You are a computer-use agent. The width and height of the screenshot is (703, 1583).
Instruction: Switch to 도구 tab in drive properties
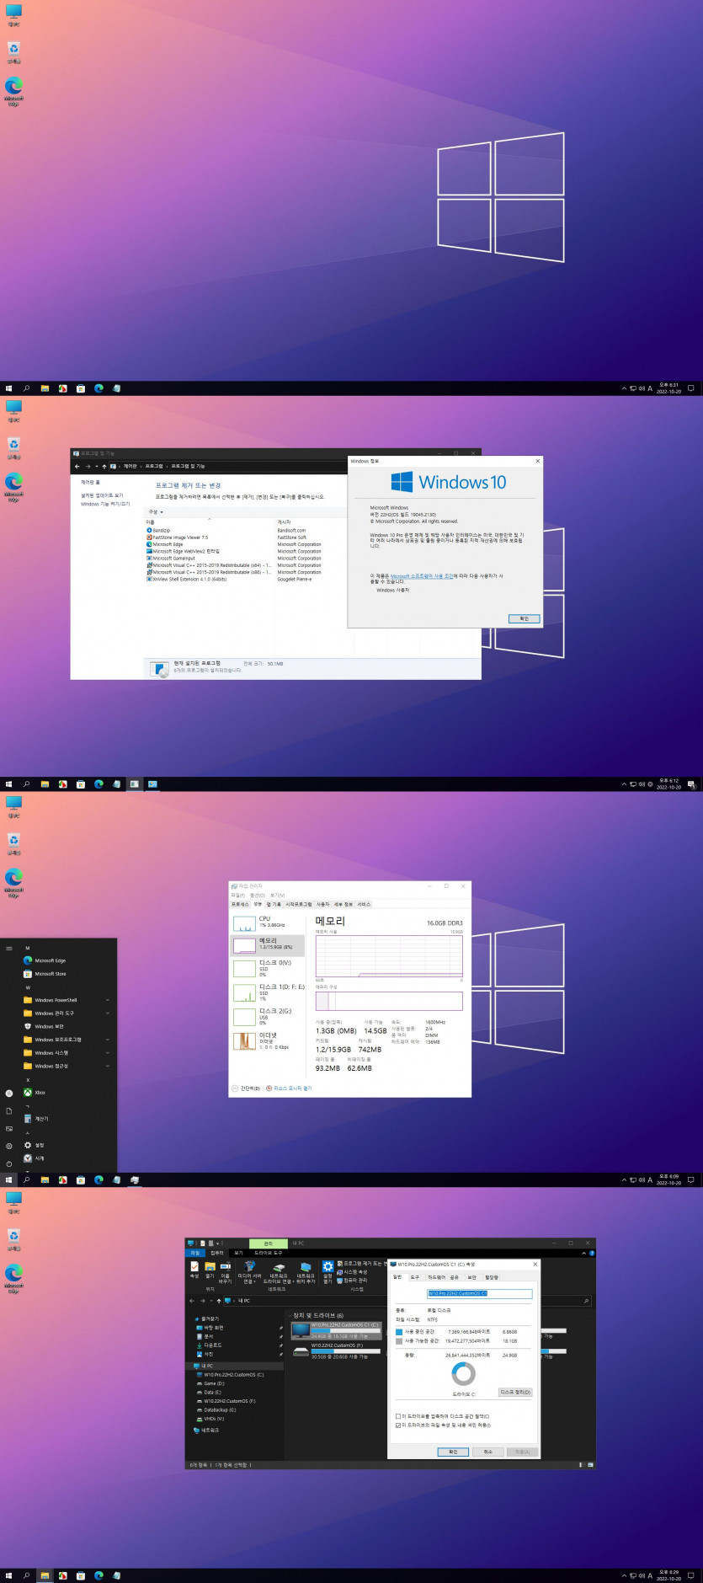414,1277
